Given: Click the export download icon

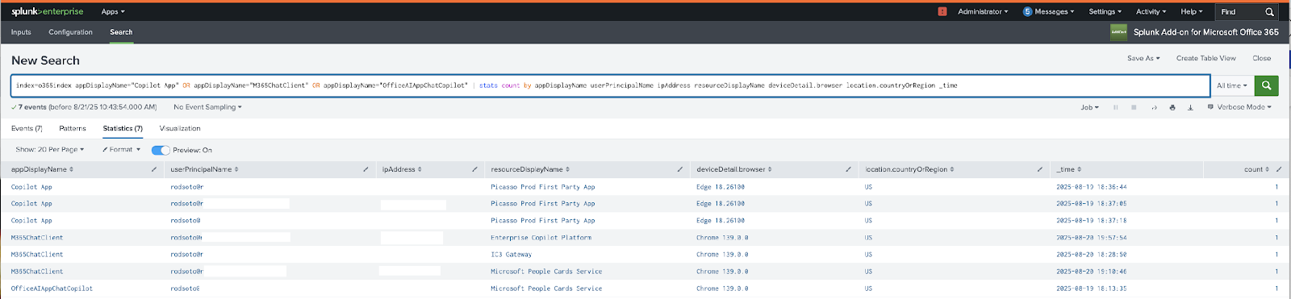Looking at the screenshot, I should 1190,107.
